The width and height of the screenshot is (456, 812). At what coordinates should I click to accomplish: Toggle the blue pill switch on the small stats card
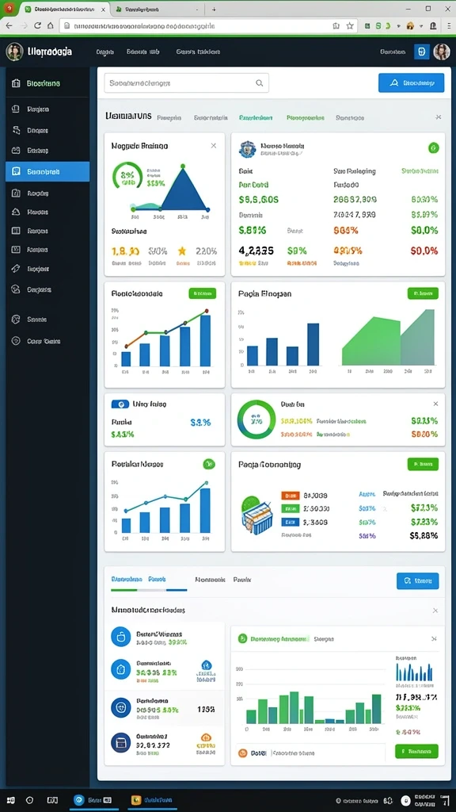pos(120,404)
